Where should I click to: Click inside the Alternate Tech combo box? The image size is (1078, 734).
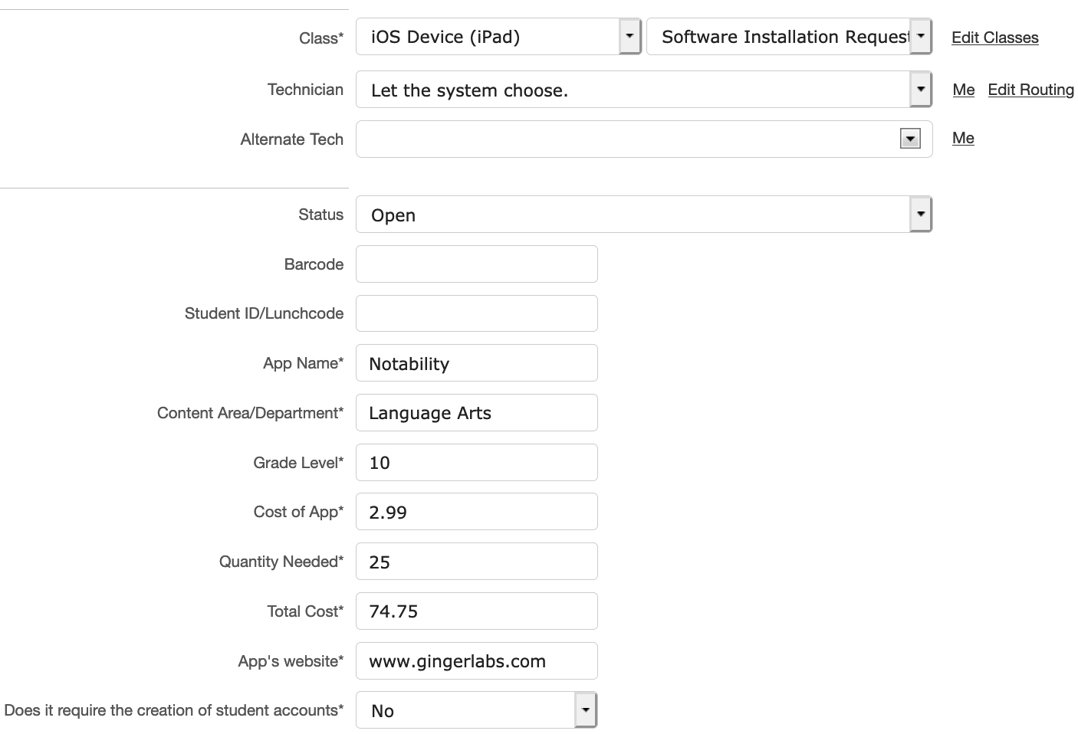tap(625, 139)
